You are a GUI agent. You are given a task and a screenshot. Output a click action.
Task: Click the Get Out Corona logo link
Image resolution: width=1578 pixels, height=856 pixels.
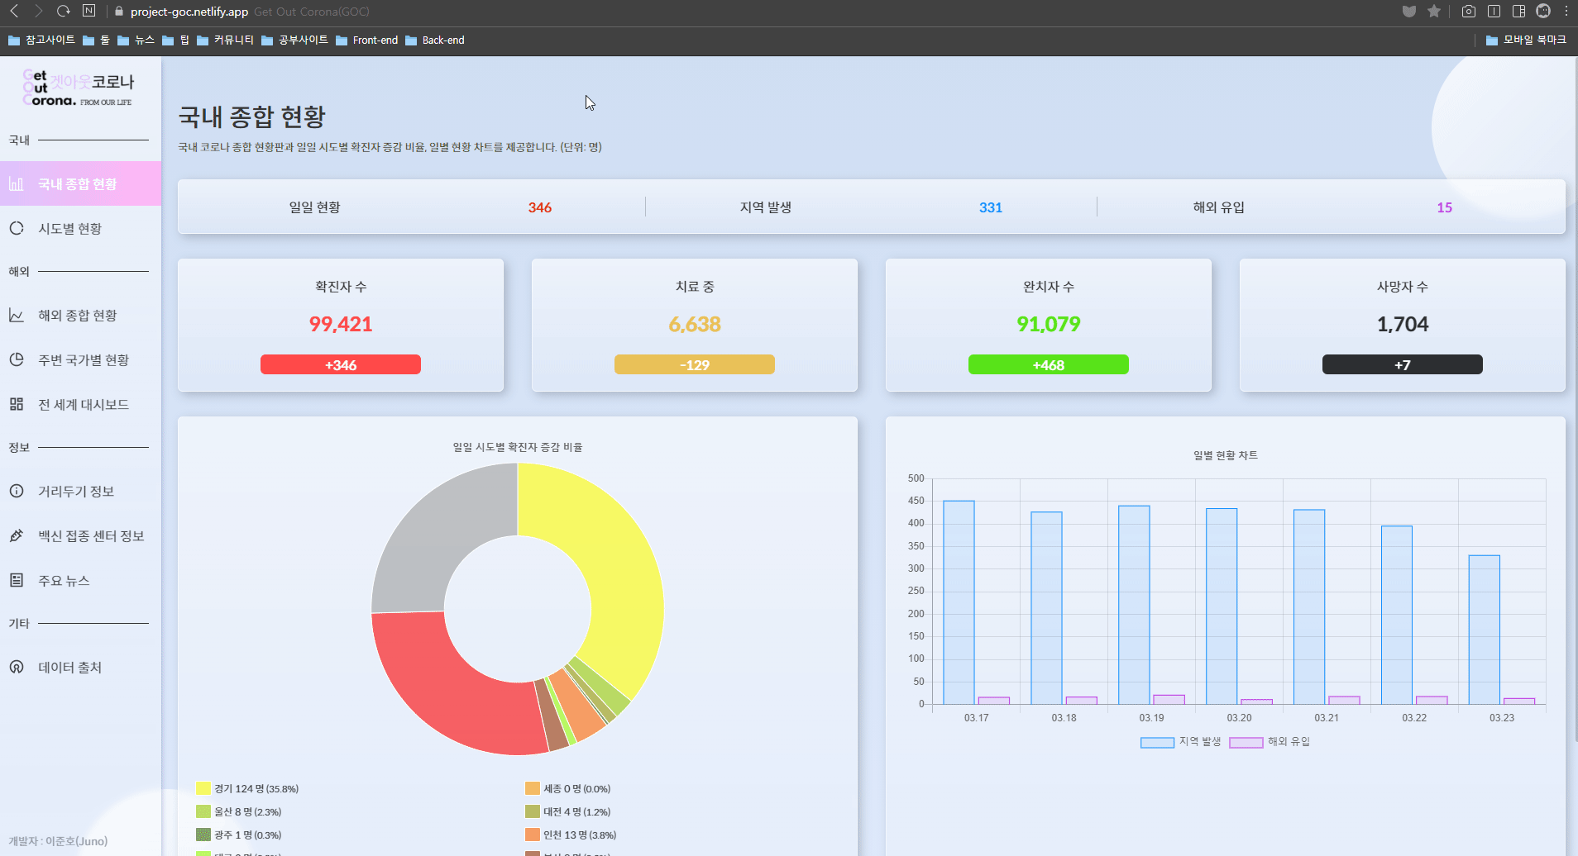[x=79, y=88]
